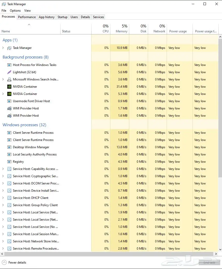
Task: Click the Service Host: Group Policy Client gear icon
Action: 9,205
